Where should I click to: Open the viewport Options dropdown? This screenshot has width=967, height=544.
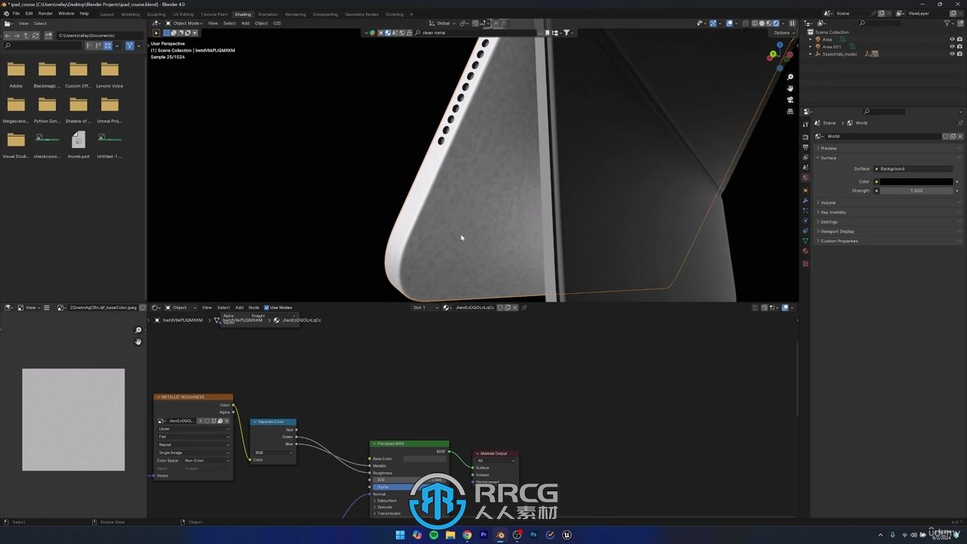click(783, 32)
